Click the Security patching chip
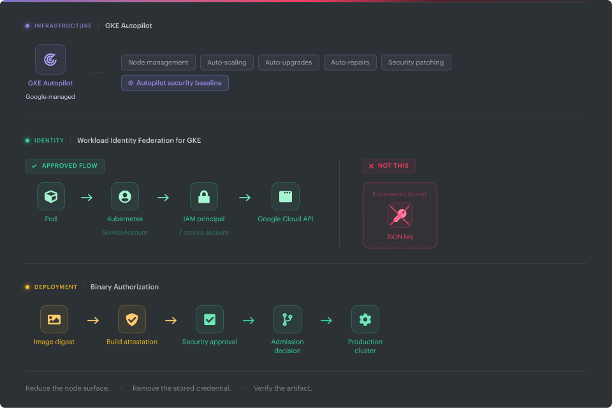Viewport: 612px width, 408px height. pos(416,62)
